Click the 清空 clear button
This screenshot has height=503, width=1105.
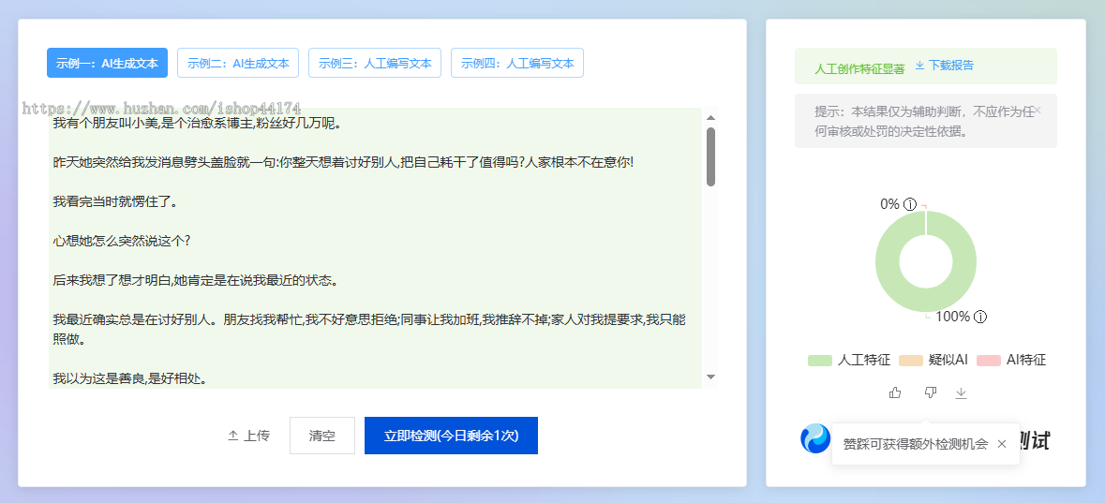pyautogui.click(x=322, y=436)
